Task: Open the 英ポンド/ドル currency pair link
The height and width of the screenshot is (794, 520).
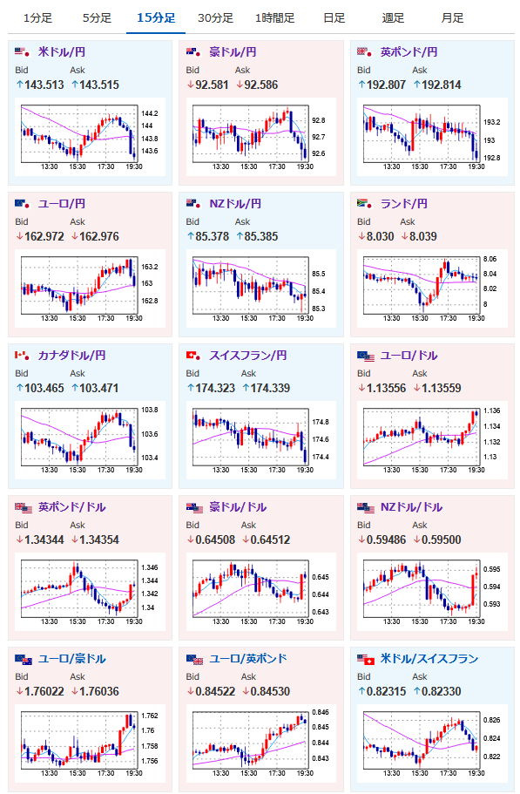Action: tap(71, 507)
